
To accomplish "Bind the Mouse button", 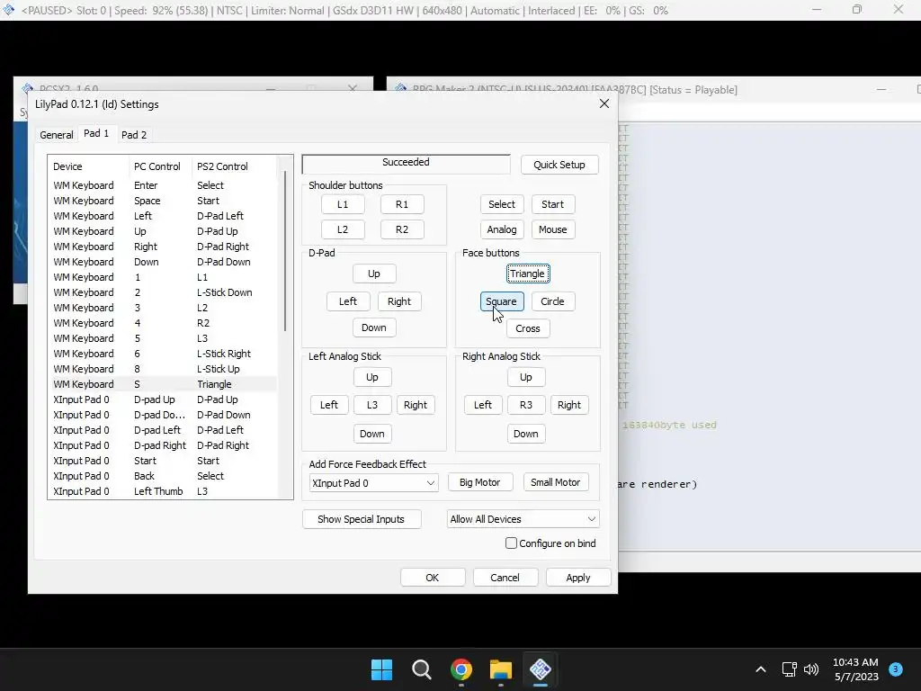I will pos(553,229).
